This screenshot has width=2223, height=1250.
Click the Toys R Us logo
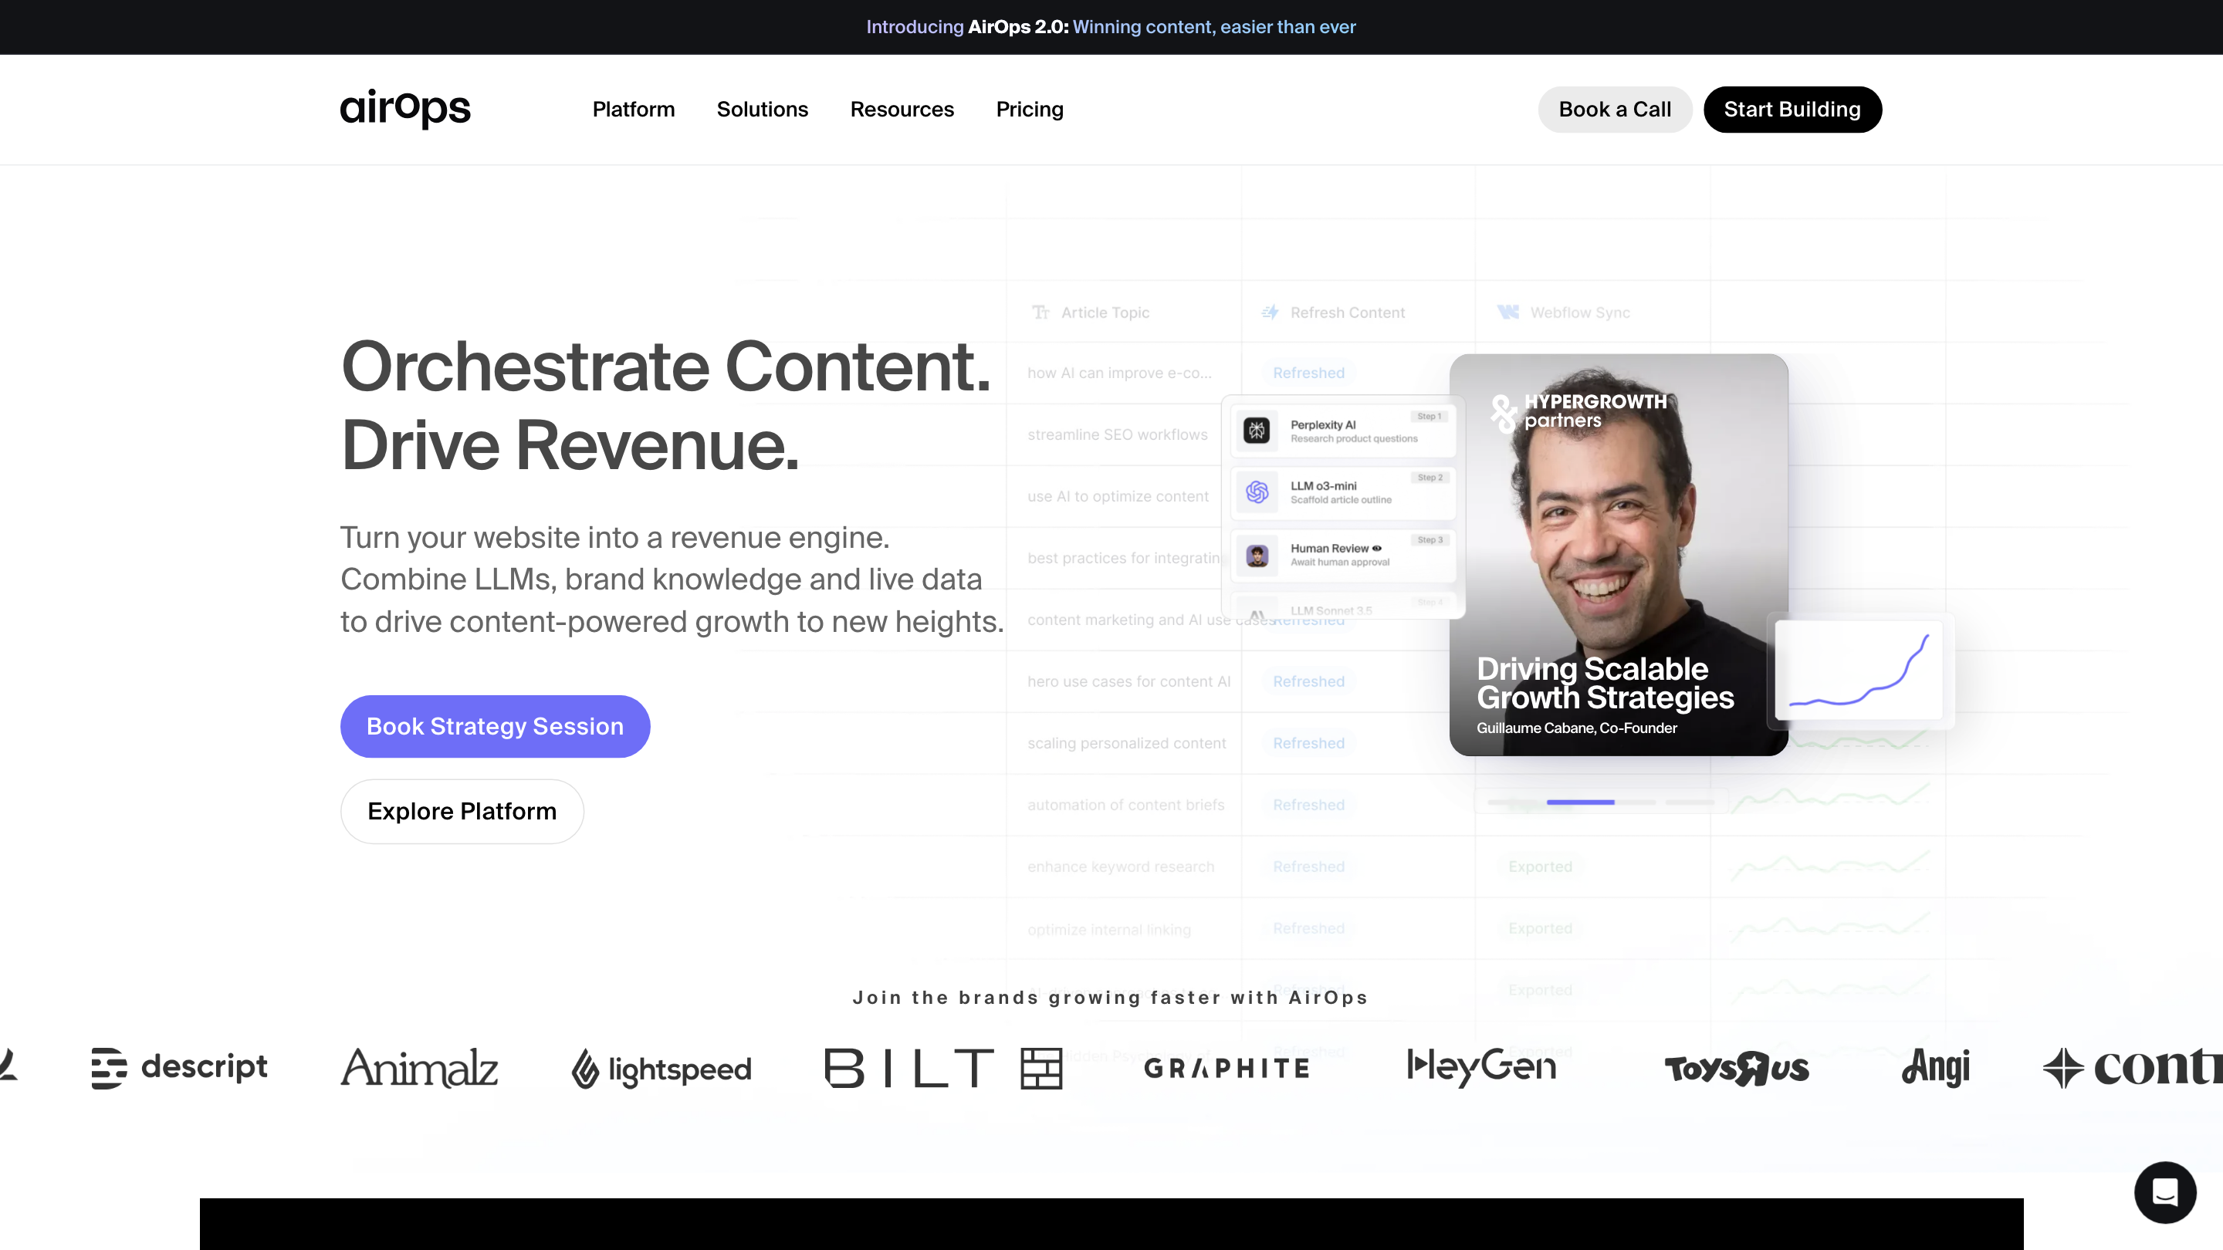click(x=1736, y=1069)
